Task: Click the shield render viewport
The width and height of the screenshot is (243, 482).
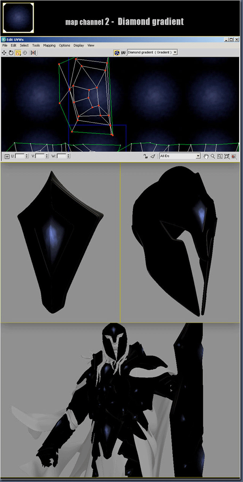Action: [x=60, y=242]
